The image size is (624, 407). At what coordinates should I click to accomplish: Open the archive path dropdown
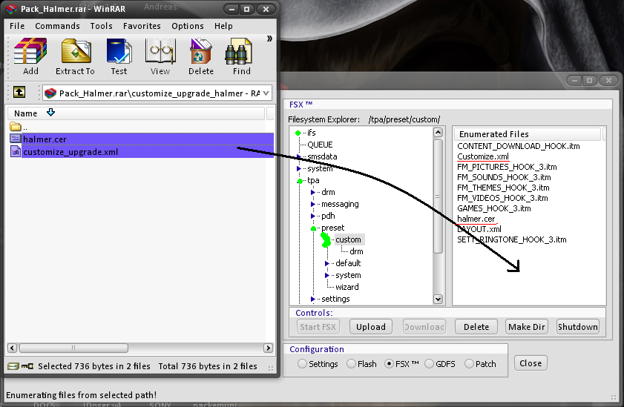(x=266, y=93)
